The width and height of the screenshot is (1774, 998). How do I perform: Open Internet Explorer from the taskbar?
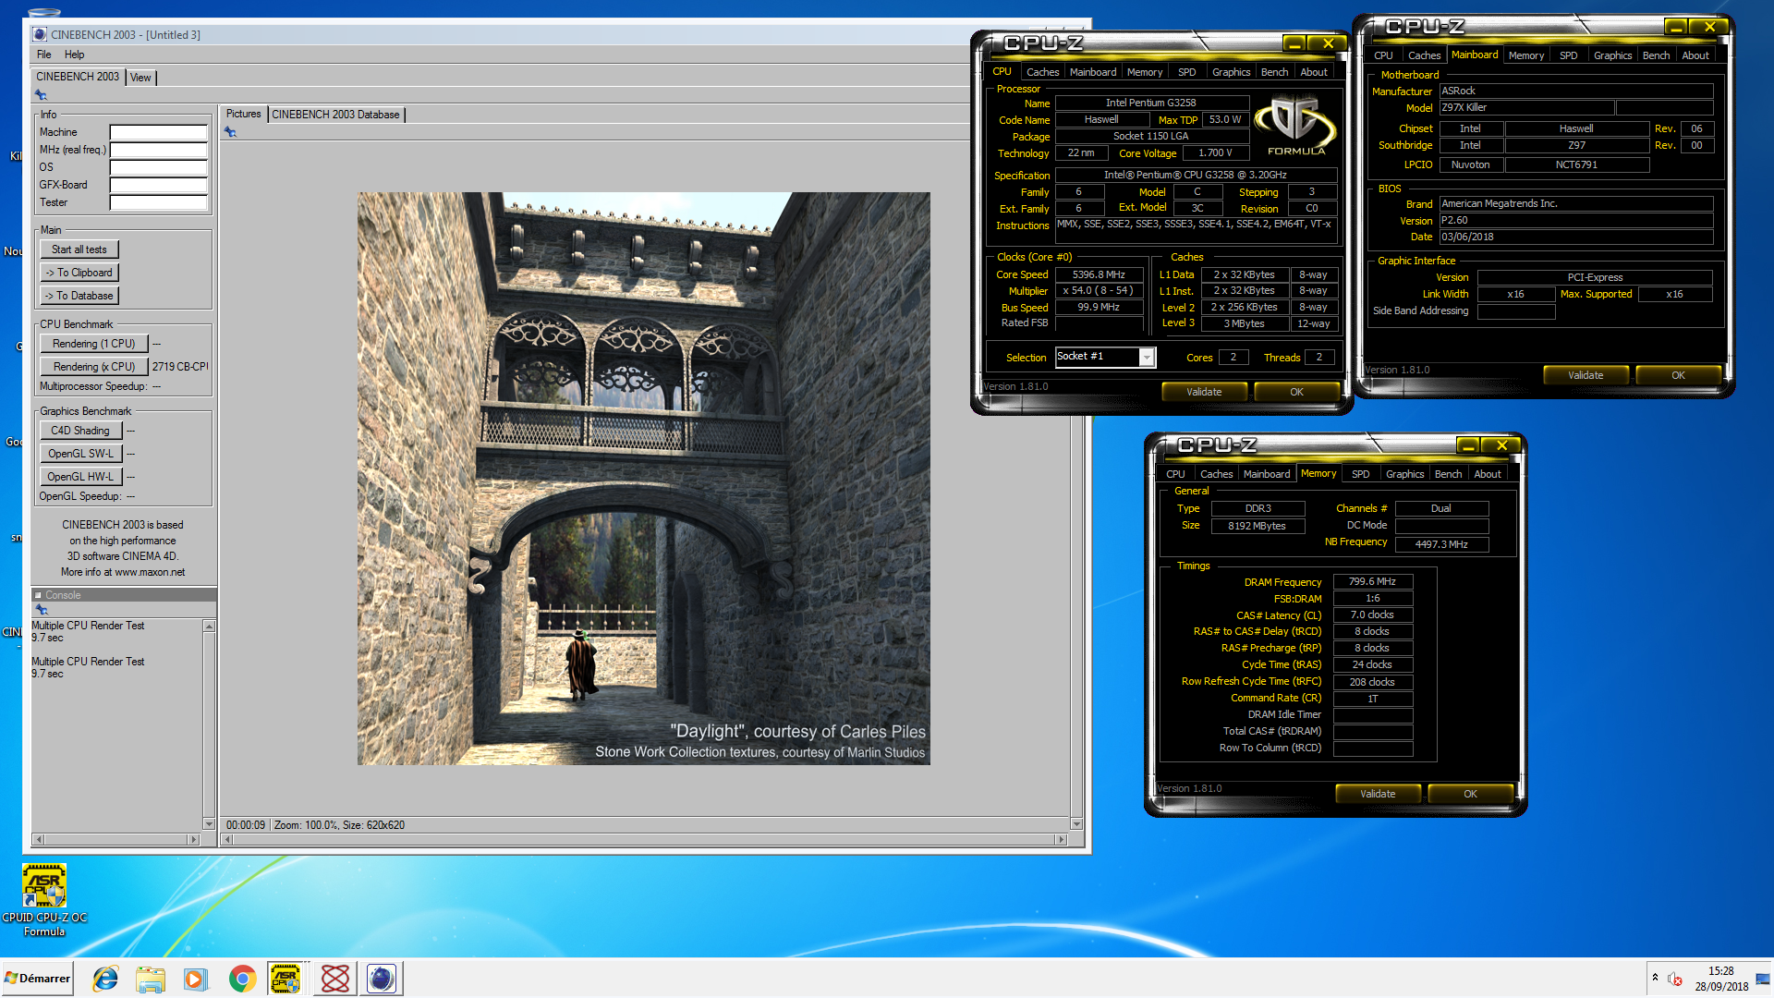(x=105, y=979)
